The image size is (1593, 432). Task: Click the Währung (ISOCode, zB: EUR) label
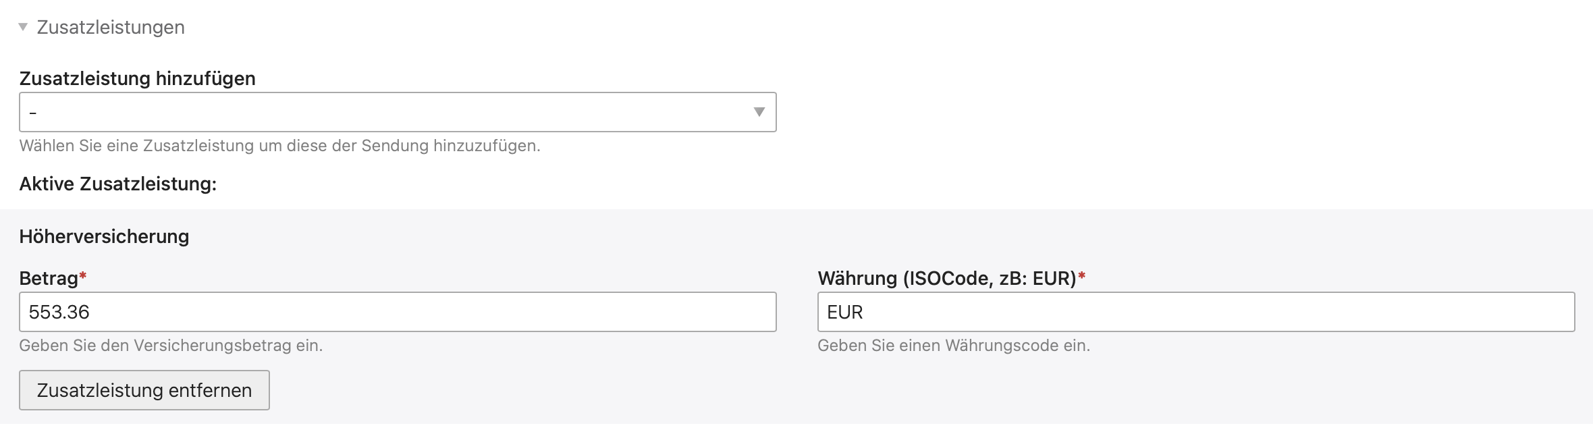click(x=946, y=278)
